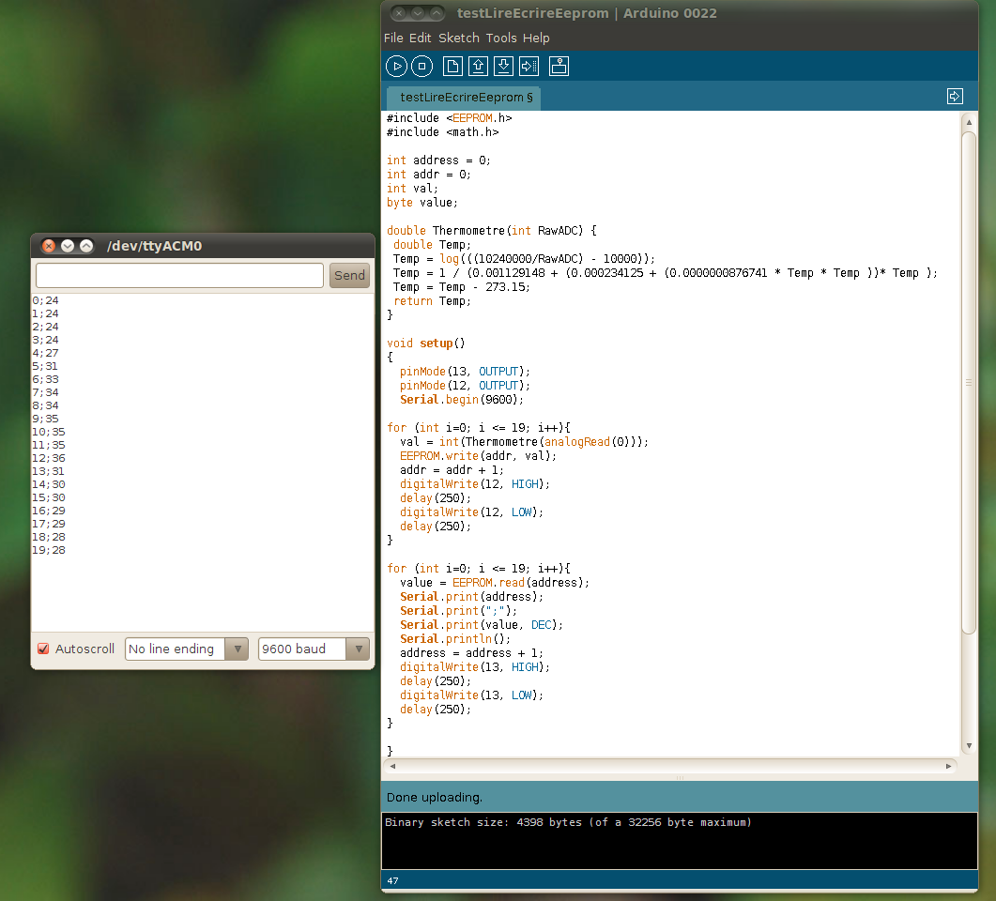Open the Edit menu
Screen dimensions: 996x901
pyautogui.click(x=420, y=38)
